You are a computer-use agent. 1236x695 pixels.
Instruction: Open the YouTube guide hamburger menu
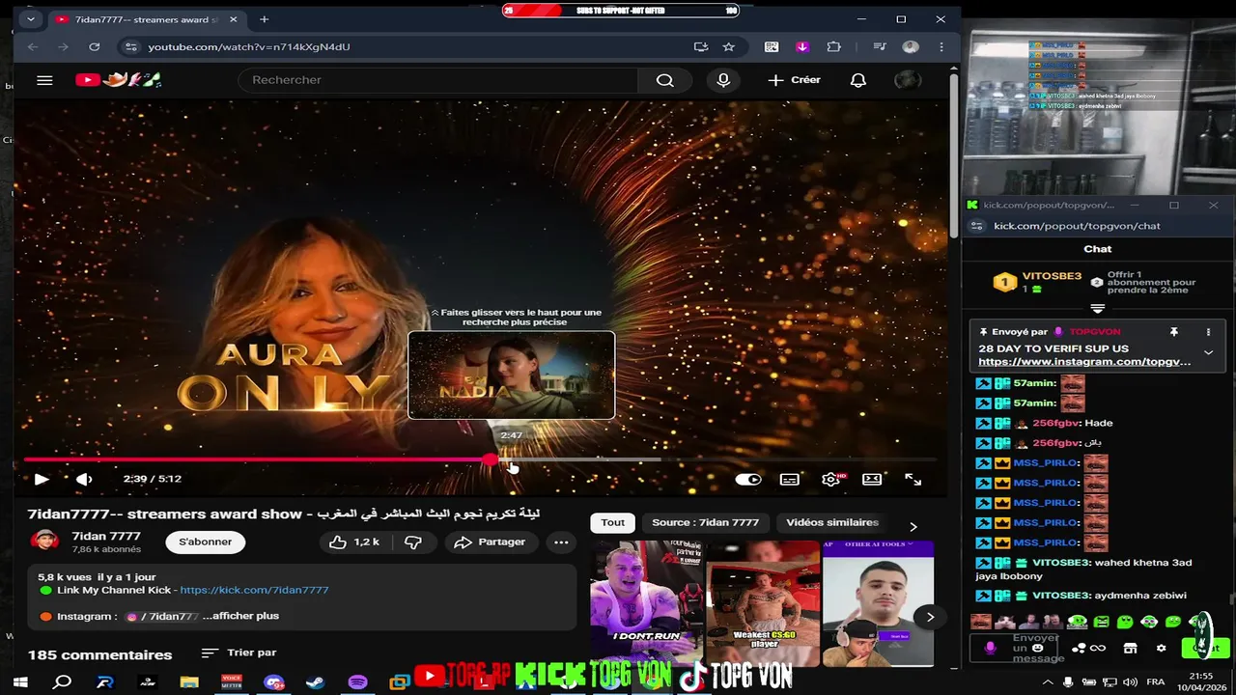click(44, 80)
